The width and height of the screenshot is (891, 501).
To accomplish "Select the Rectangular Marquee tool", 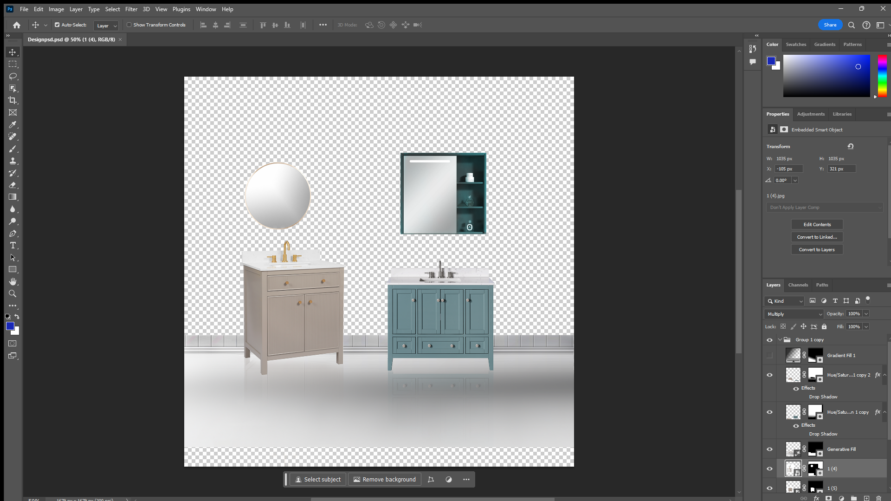I will coord(13,64).
